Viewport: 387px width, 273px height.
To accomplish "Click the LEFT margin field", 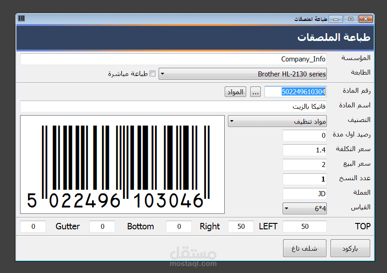I will 241,227.
